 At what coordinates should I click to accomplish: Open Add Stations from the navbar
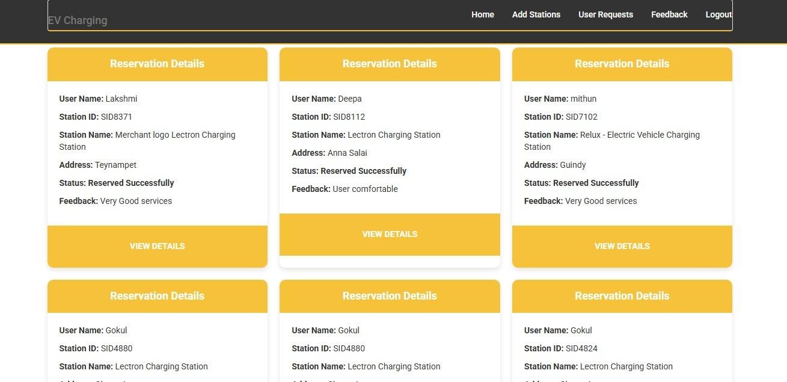coord(536,14)
